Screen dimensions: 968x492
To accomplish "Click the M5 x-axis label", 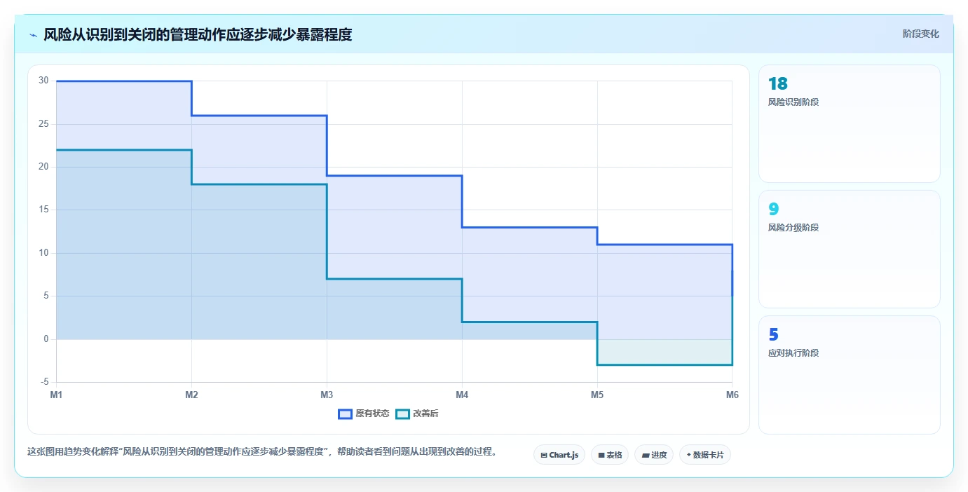I will tap(597, 395).
